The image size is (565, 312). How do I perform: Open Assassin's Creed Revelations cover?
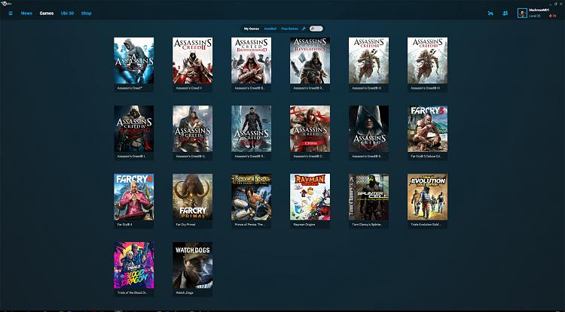tap(310, 60)
